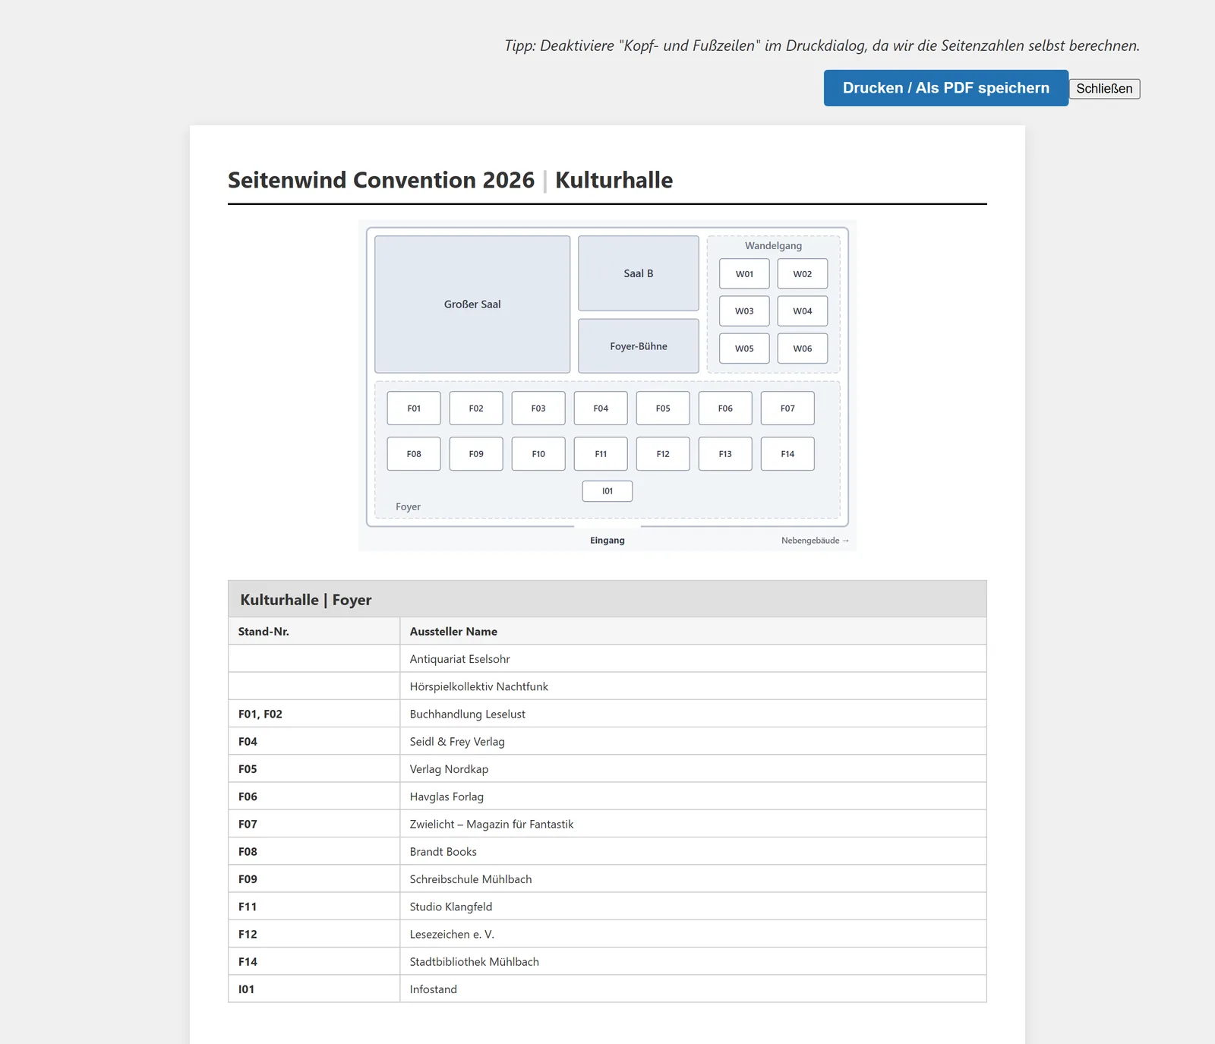Image resolution: width=1215 pixels, height=1044 pixels.
Task: Click booth W05 in the Wandelgang
Action: tap(744, 349)
